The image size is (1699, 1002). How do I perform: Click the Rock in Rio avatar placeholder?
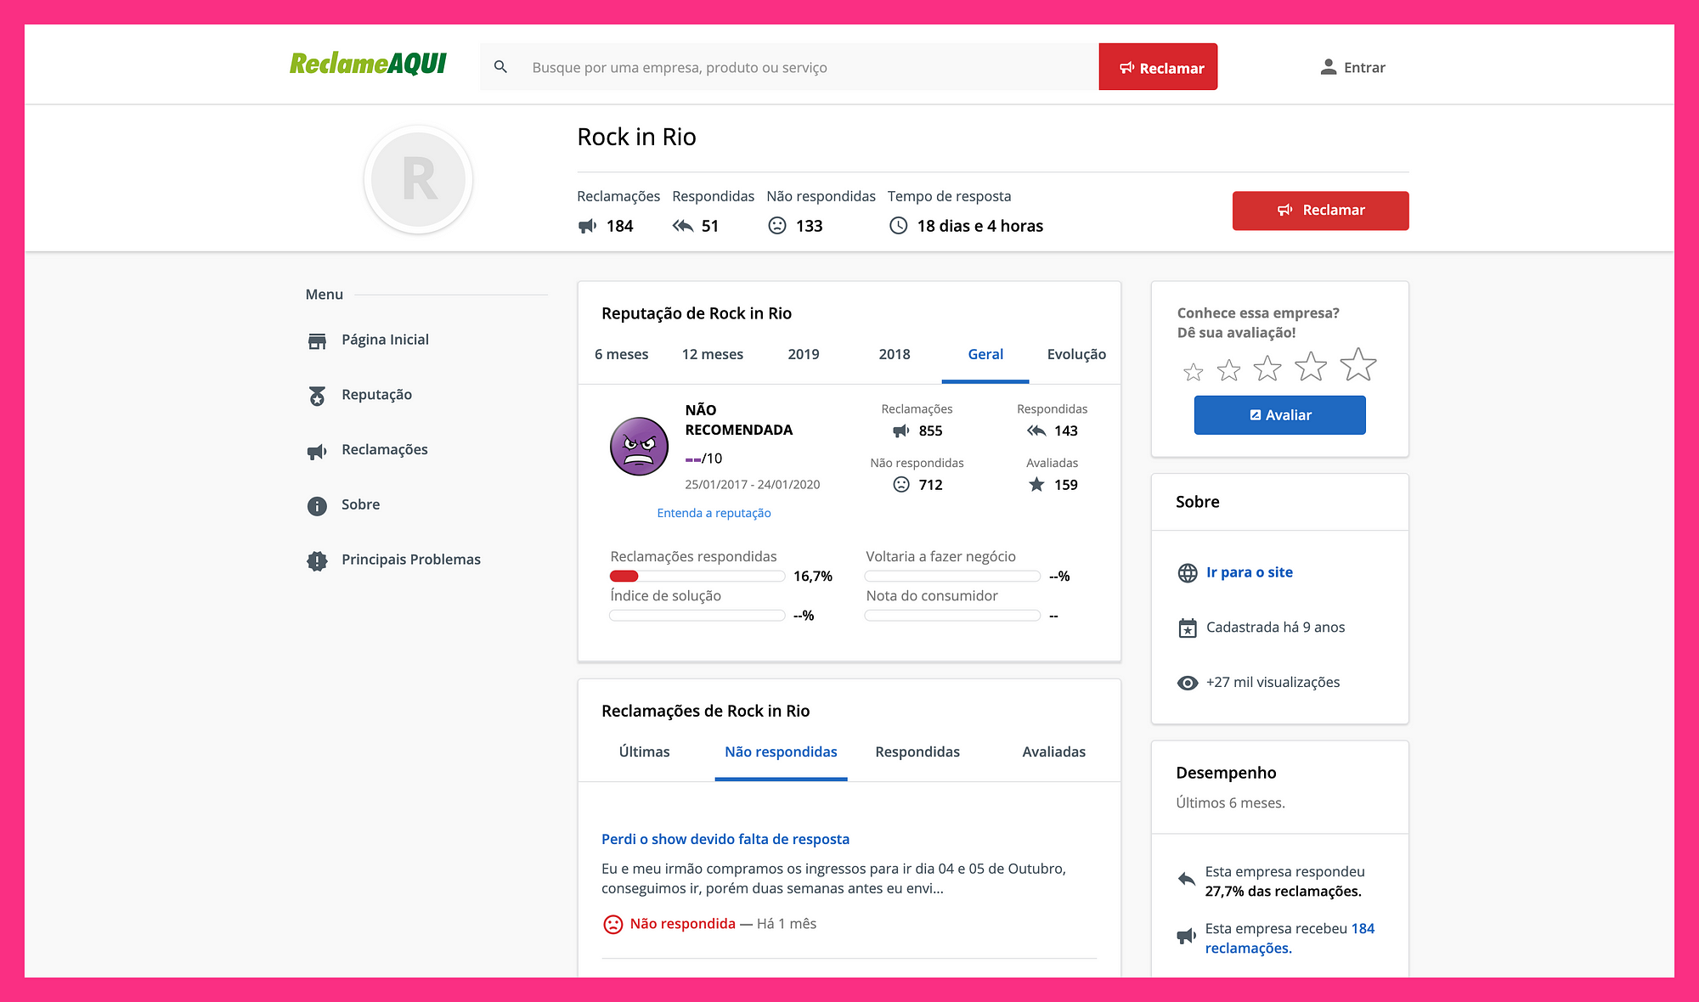tap(419, 179)
